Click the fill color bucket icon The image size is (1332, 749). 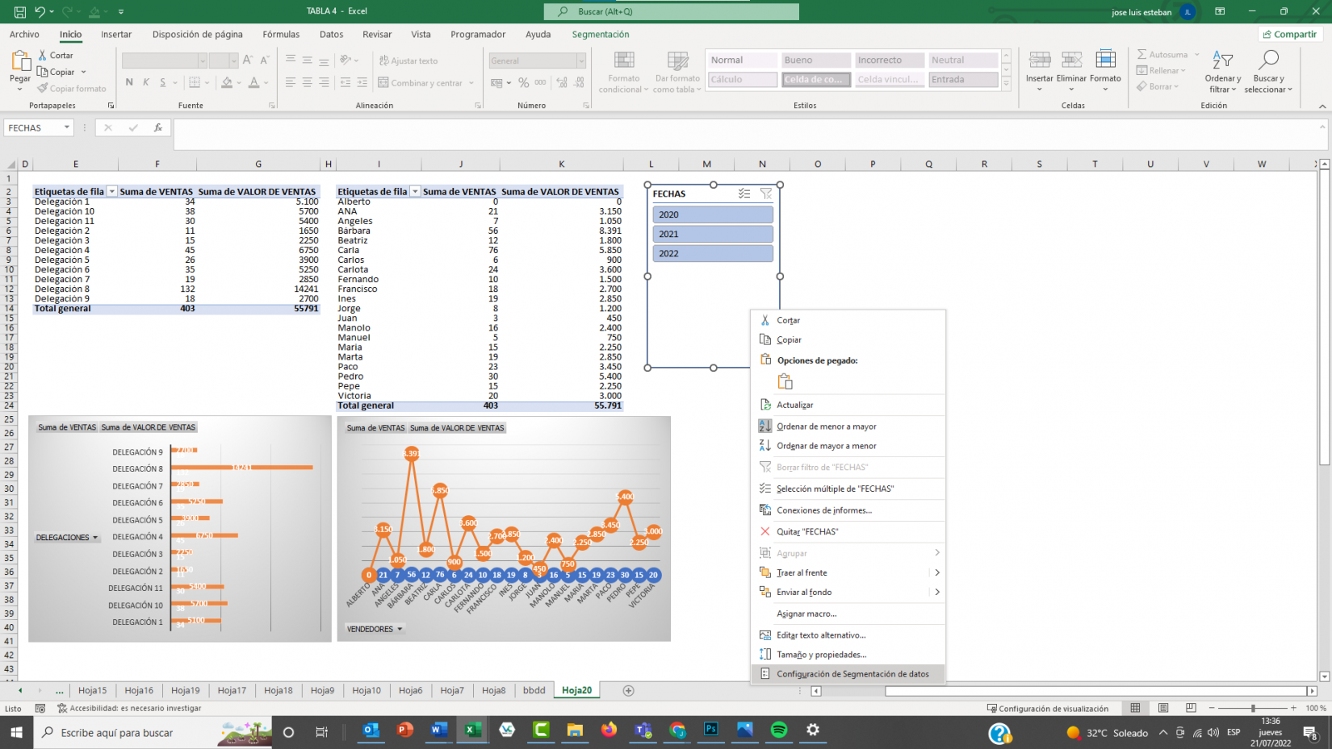click(x=227, y=82)
